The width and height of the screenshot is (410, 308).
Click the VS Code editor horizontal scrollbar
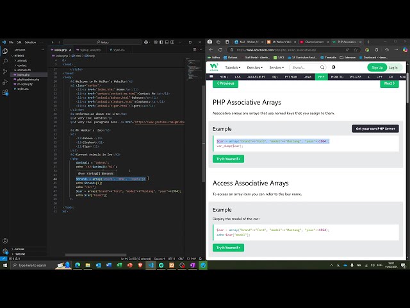[95, 255]
